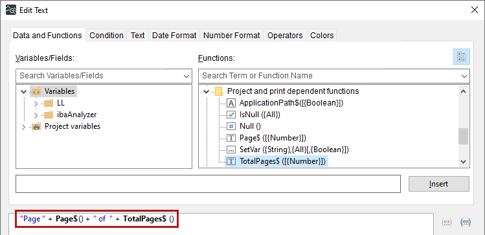Click the empty insert expression field
The height and width of the screenshot is (235, 485).
(208, 184)
